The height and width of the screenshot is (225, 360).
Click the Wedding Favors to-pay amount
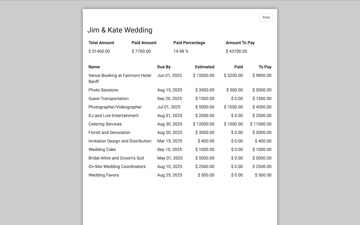[x=263, y=175]
